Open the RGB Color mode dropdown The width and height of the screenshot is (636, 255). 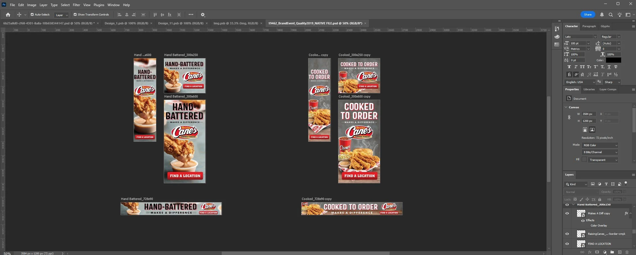coord(600,145)
